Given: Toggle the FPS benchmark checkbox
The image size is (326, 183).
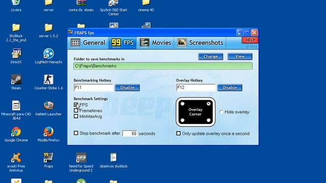Looking at the screenshot, I should (x=76, y=105).
